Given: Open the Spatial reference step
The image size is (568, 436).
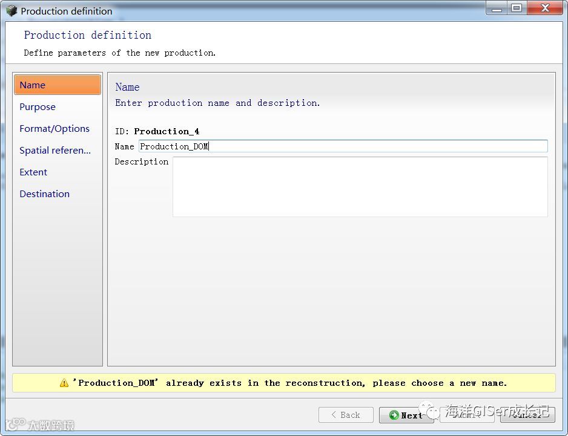Looking at the screenshot, I should pos(55,150).
